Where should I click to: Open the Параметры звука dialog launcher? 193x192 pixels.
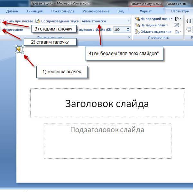tap(129, 37)
